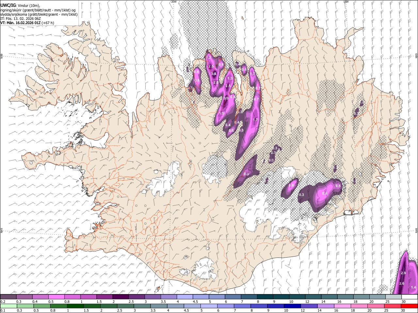Click the UWC/IG title text

(8, 5)
